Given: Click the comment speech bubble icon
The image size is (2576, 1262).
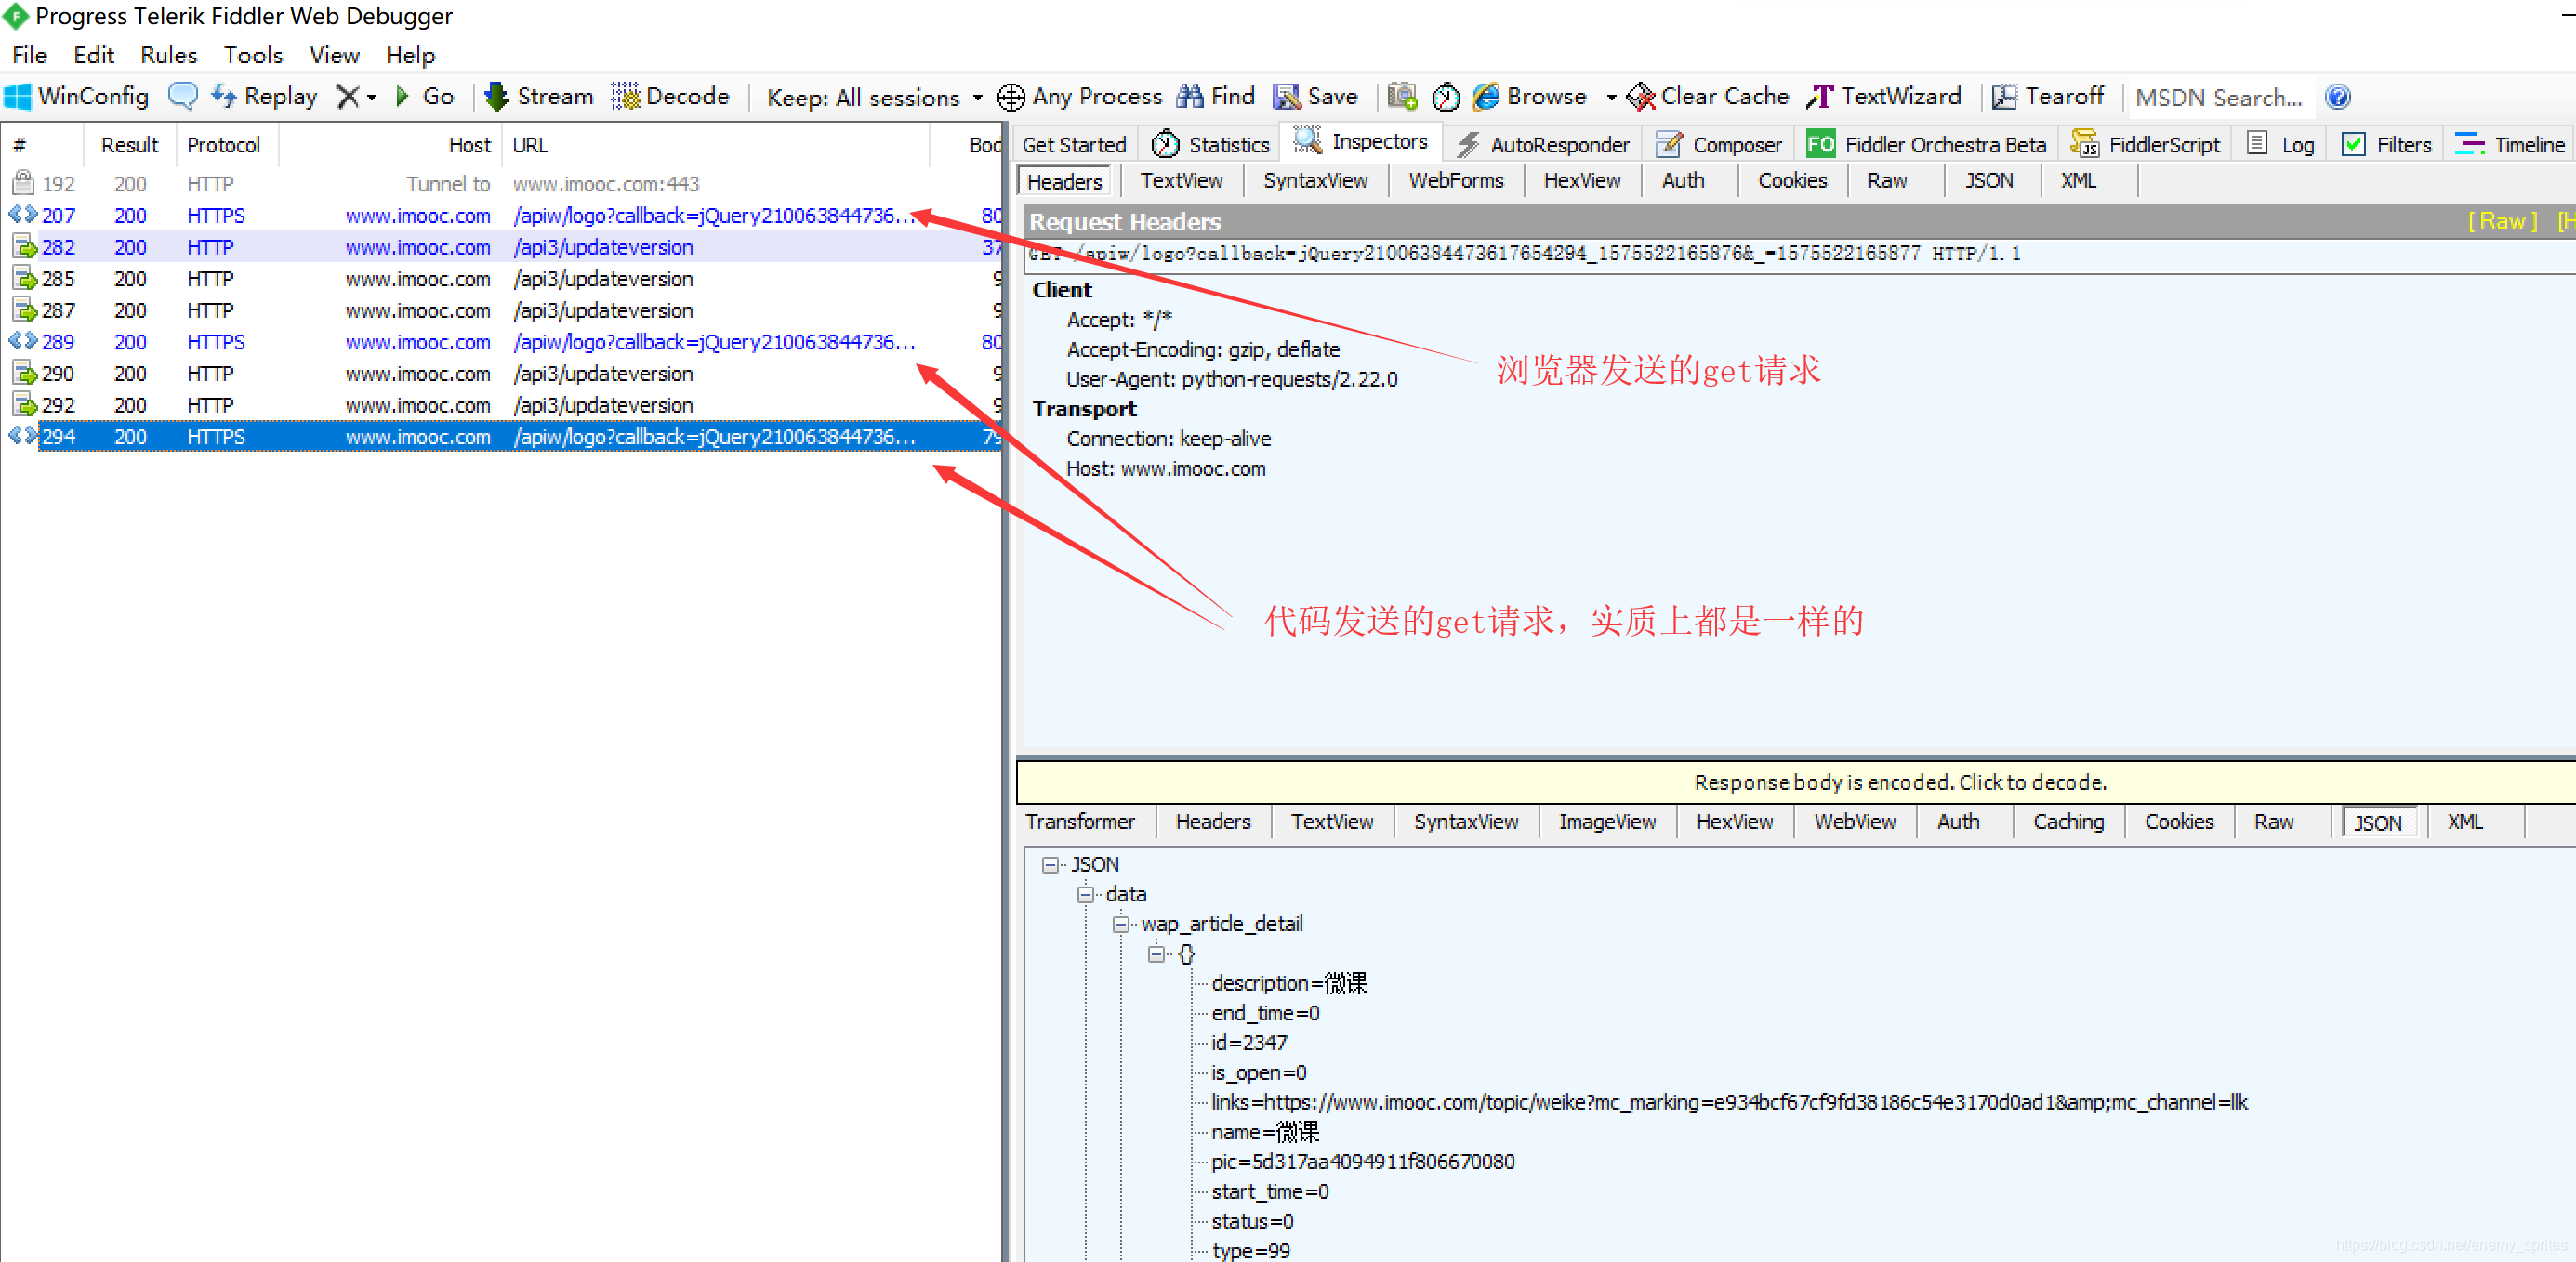Looking at the screenshot, I should tap(182, 96).
